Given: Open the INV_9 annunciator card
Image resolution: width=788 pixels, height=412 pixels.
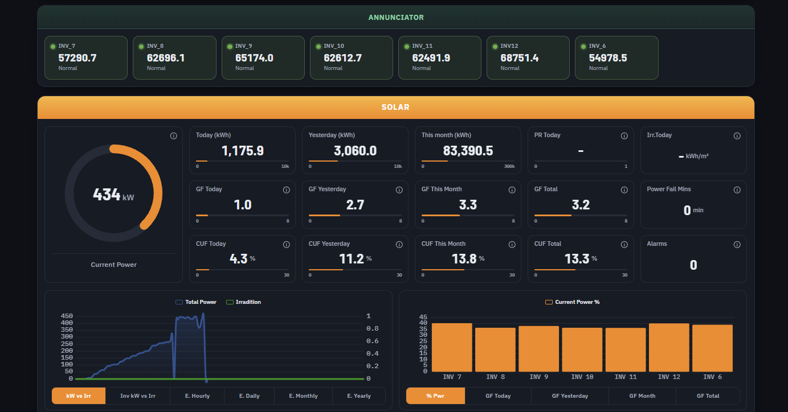Looking at the screenshot, I should tap(263, 57).
